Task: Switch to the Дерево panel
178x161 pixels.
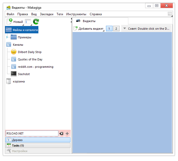Action: [38, 140]
